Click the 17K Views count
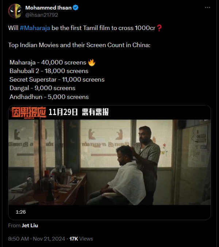 (x=81, y=239)
